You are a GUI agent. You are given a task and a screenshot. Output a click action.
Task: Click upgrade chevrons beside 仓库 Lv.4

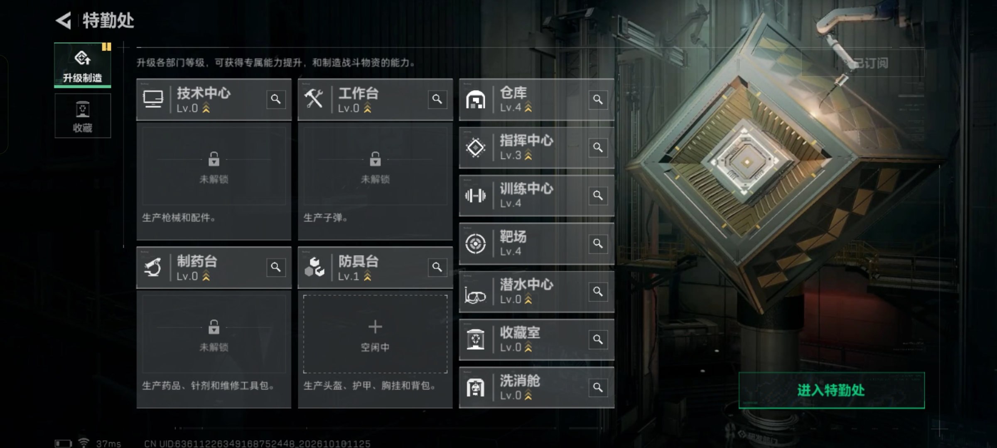tap(528, 107)
